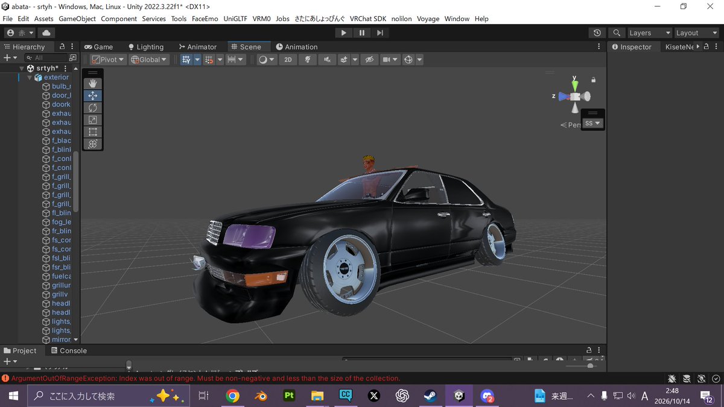Image resolution: width=724 pixels, height=407 pixels.
Task: Switch to the Animator tab
Action: [x=197, y=46]
